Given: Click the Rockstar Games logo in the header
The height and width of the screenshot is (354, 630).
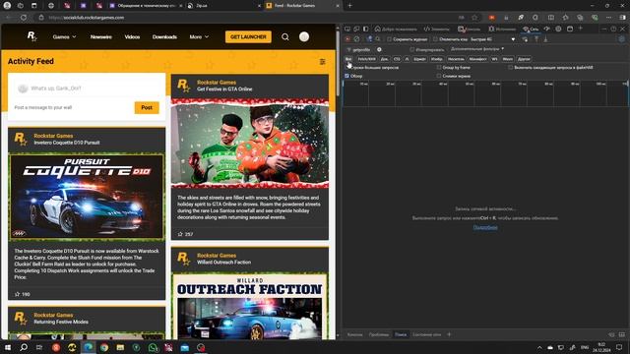Looking at the screenshot, I should point(31,36).
